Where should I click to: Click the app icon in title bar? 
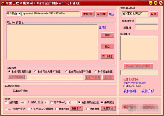[x=3, y=3]
